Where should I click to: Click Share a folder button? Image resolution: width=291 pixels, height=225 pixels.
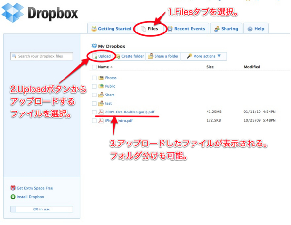163,56
